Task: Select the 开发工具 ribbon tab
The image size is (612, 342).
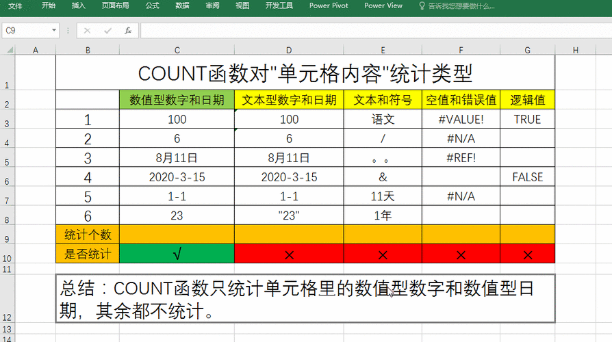Action: 279,6
